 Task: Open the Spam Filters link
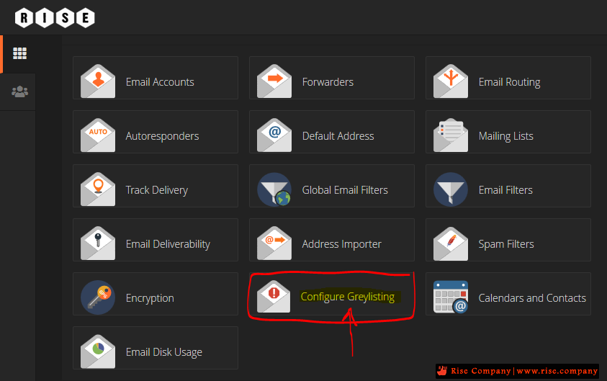coord(506,244)
